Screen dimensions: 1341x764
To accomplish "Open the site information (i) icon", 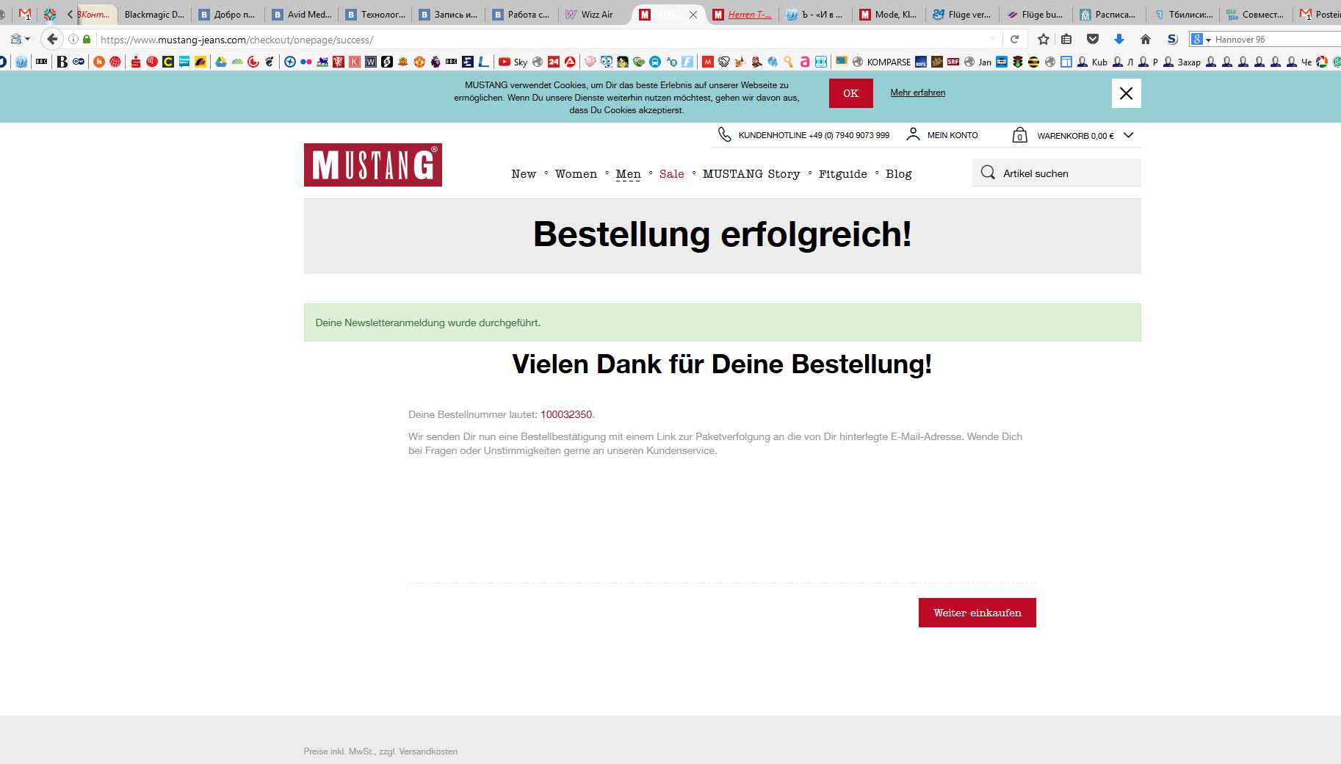I will 73,39.
